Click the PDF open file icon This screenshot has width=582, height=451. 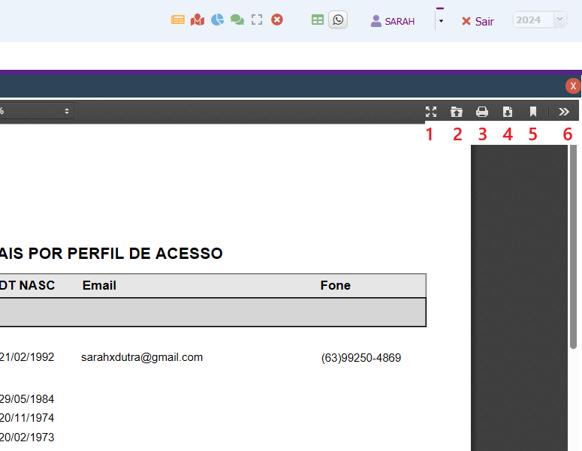(457, 112)
